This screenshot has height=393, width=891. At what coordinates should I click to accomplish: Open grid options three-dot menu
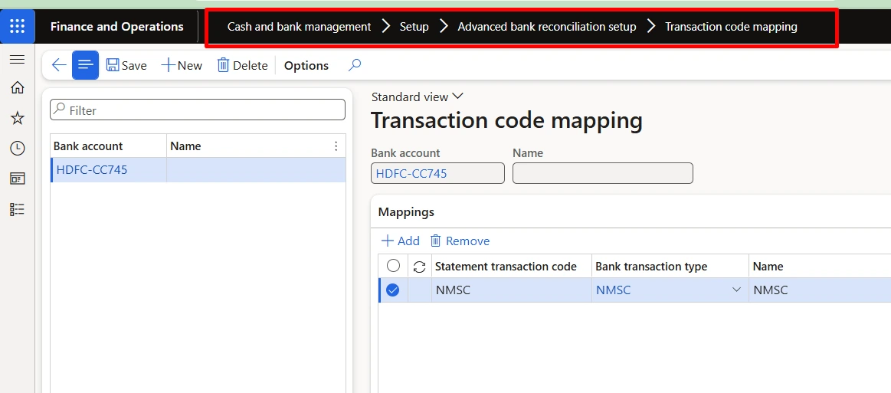coord(336,146)
